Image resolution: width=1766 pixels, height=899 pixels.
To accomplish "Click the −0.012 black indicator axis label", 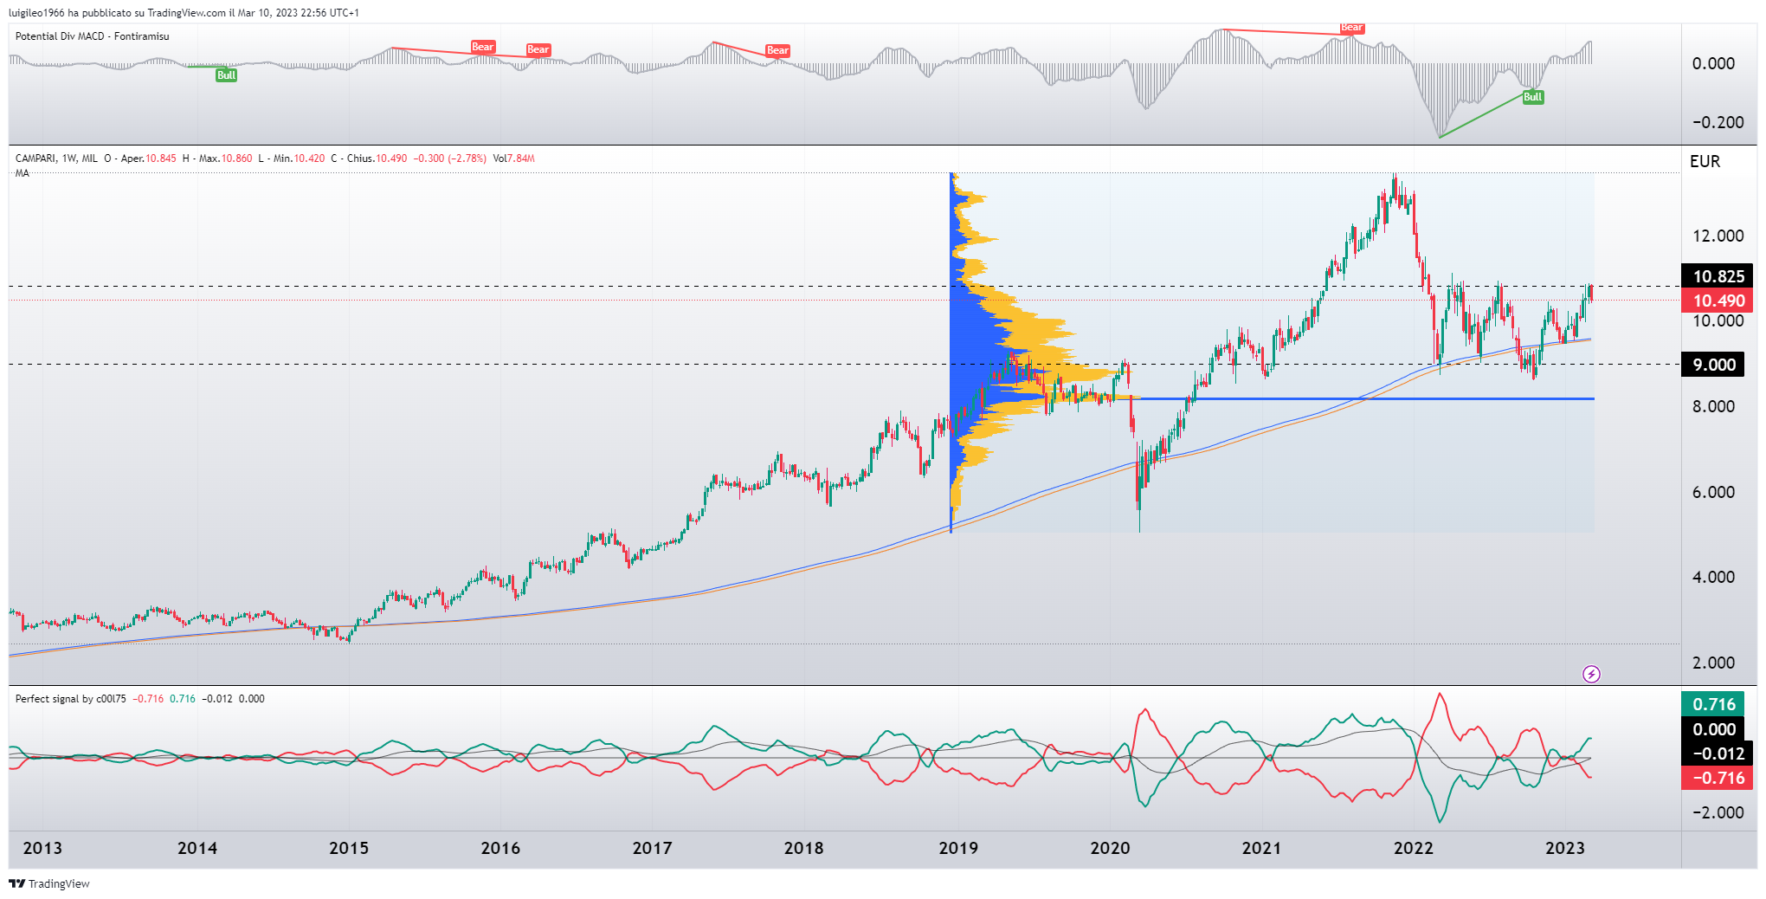I will click(1718, 753).
